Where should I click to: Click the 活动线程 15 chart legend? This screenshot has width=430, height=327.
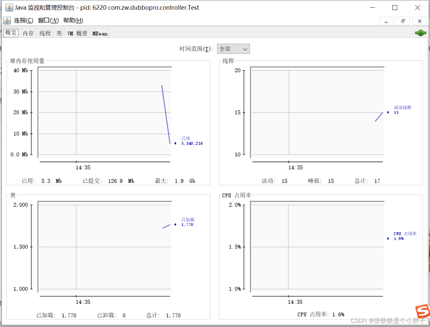402,110
